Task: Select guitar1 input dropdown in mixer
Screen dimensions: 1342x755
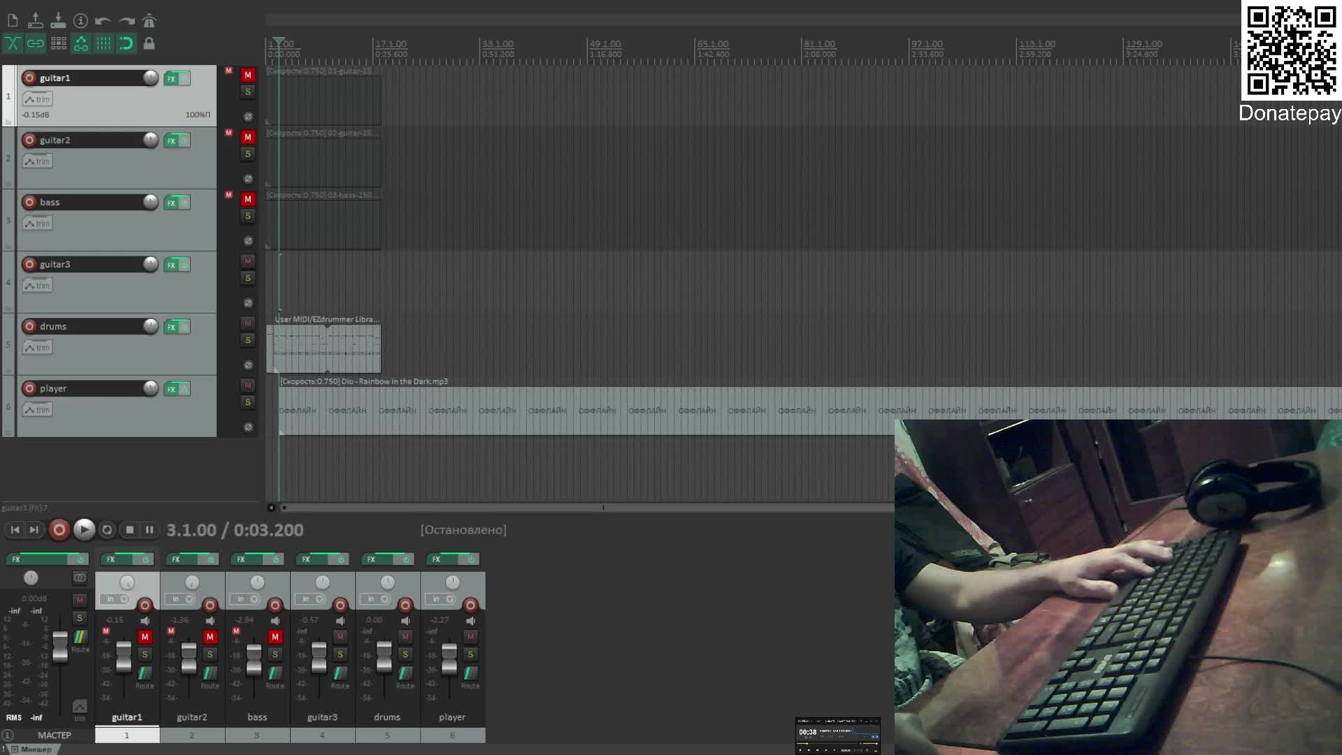Action: [x=115, y=599]
